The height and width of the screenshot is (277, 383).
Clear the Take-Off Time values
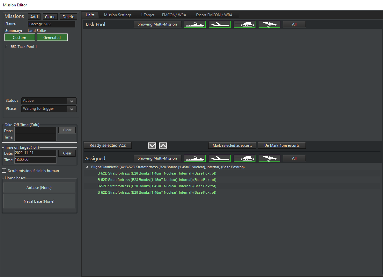[67, 130]
